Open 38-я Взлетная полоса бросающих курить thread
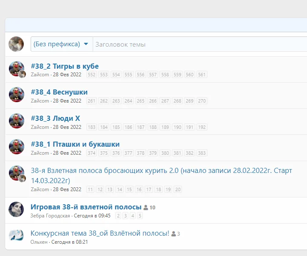Image resolution: width=307 pixels, height=256 pixels. point(161,175)
